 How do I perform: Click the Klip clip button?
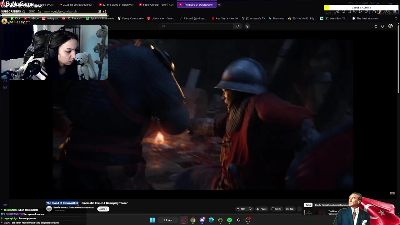290,209
